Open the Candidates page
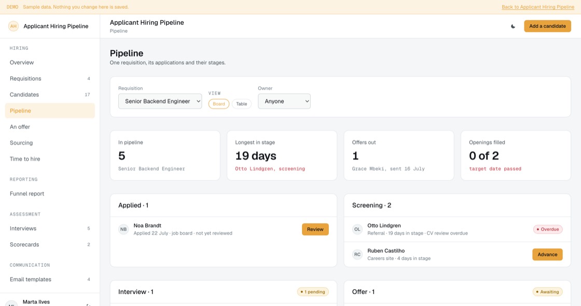The width and height of the screenshot is (581, 306). (50, 95)
